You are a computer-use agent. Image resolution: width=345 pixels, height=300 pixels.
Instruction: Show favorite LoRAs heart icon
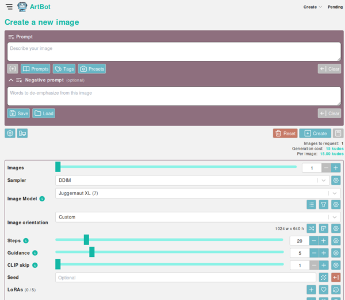tap(324, 290)
